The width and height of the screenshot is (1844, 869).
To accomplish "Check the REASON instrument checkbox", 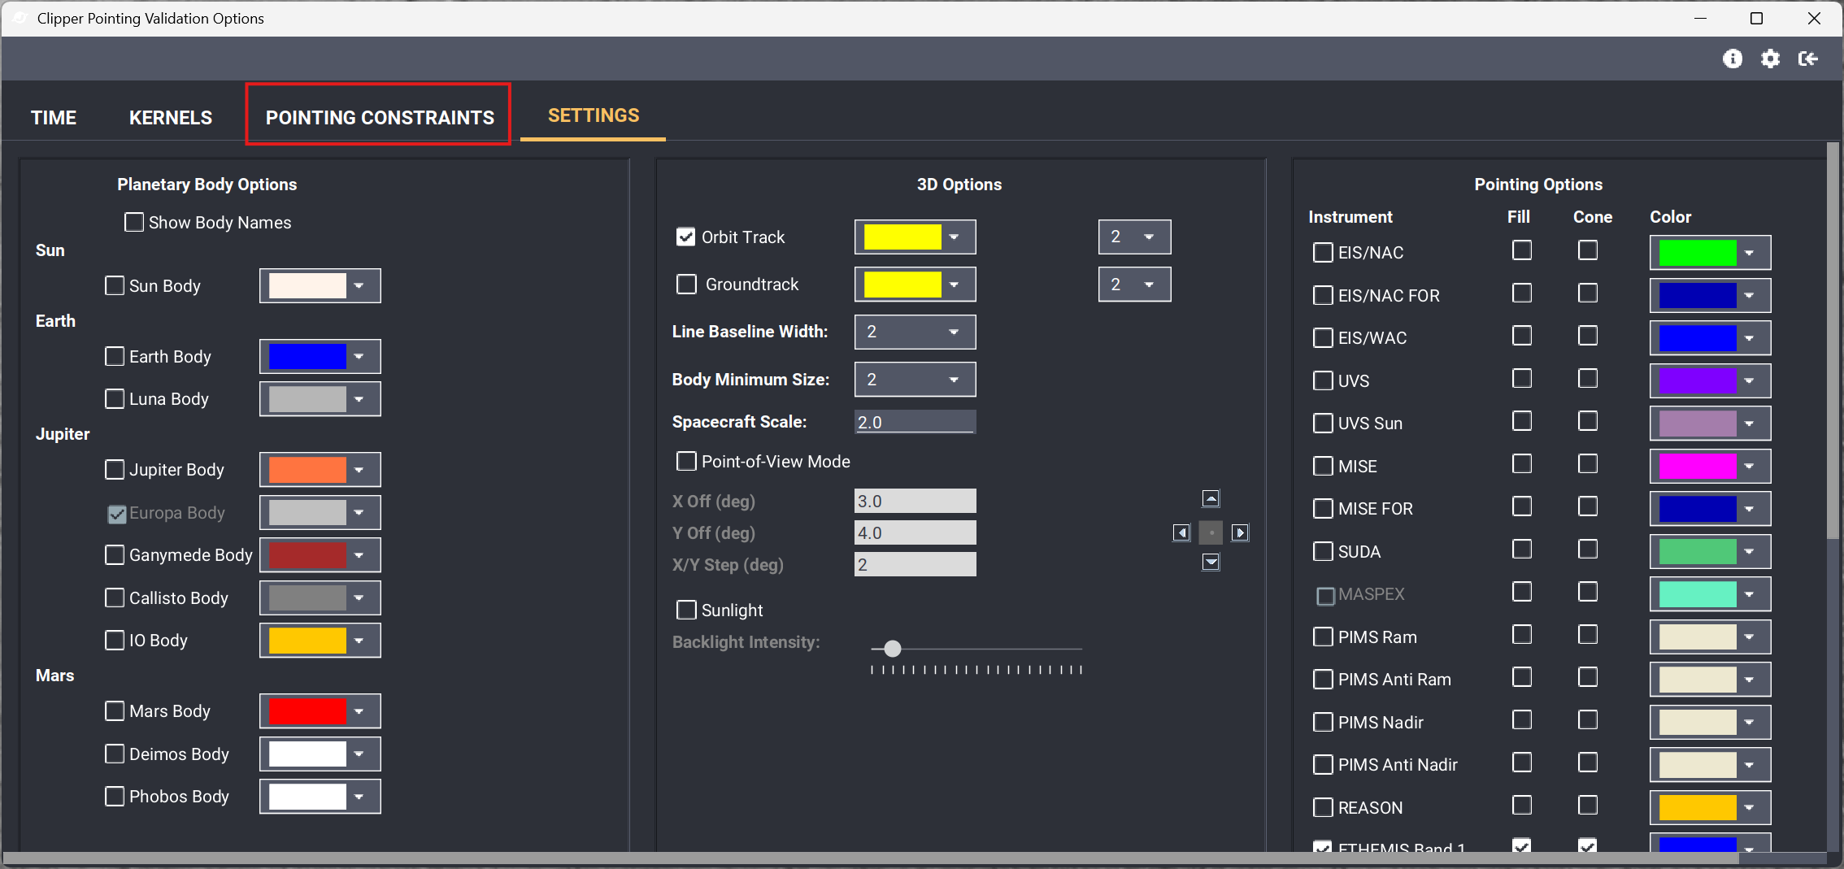I will [x=1323, y=807].
